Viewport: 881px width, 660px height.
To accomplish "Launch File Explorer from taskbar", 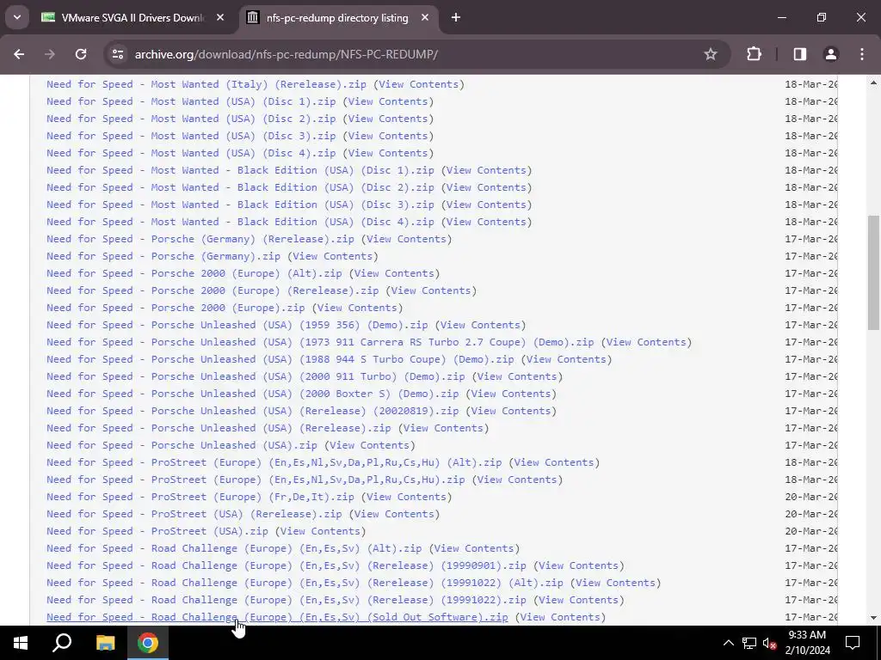I will [105, 643].
